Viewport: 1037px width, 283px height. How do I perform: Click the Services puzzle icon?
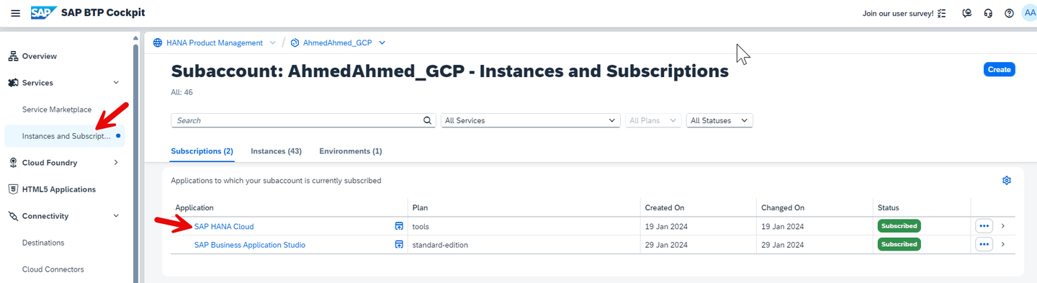(x=13, y=83)
